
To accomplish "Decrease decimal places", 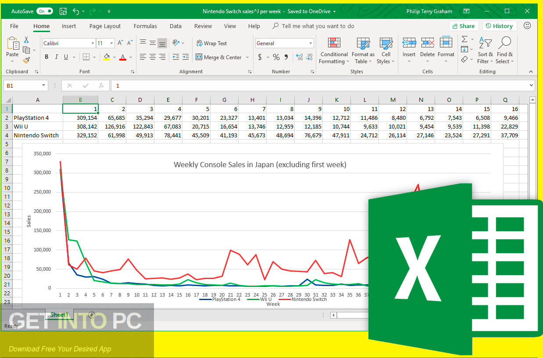I will [310, 57].
